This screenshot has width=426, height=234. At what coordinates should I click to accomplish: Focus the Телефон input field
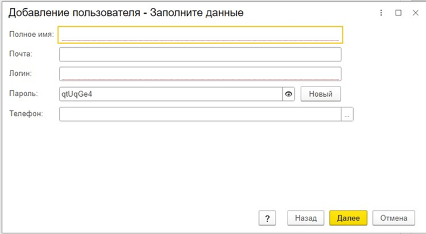click(x=200, y=114)
